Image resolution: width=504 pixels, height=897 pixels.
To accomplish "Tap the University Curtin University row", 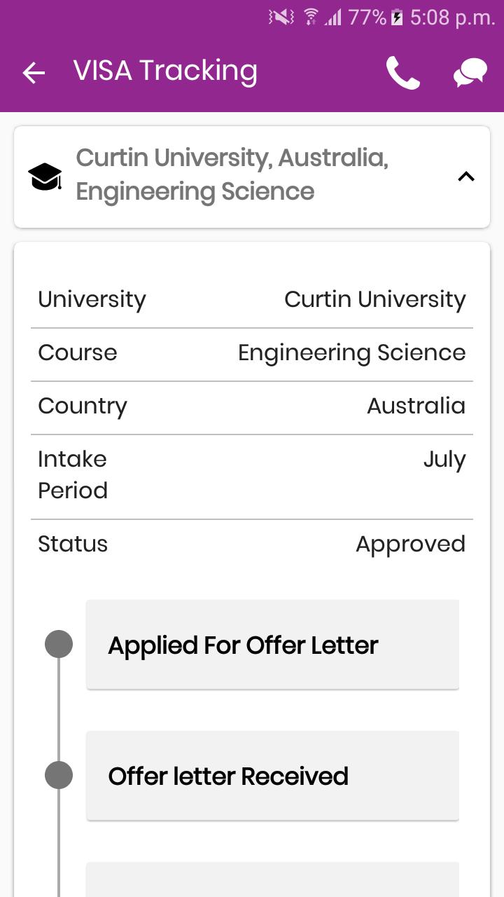I will pyautogui.click(x=252, y=300).
